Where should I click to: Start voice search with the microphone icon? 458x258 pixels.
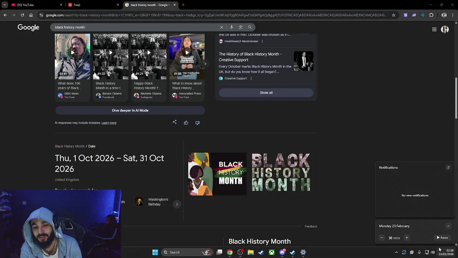[x=232, y=27]
